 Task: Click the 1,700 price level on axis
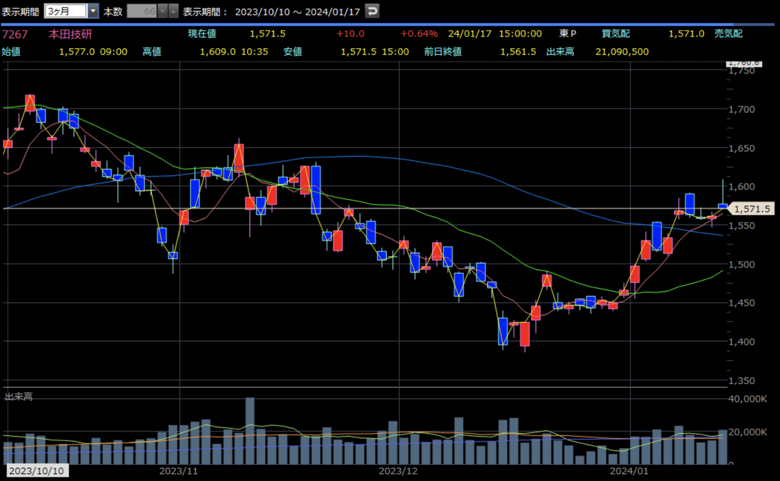[x=742, y=109]
